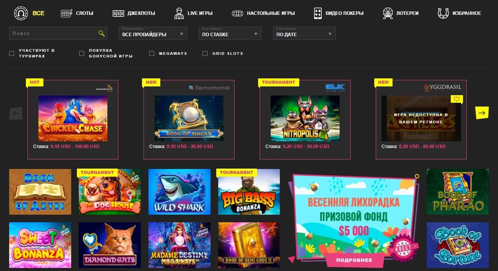Screen dimensions: 498x271
Task: Click the stake text 0.20 USD - 50.00 USD
Action: tap(306, 147)
